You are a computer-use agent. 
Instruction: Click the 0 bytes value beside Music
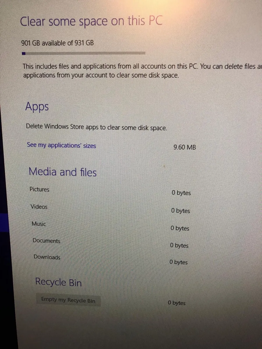(x=180, y=228)
